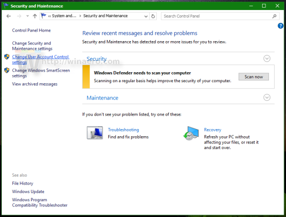
Task: Minimize the Security and Maintenance window
Action: tap(251, 6)
